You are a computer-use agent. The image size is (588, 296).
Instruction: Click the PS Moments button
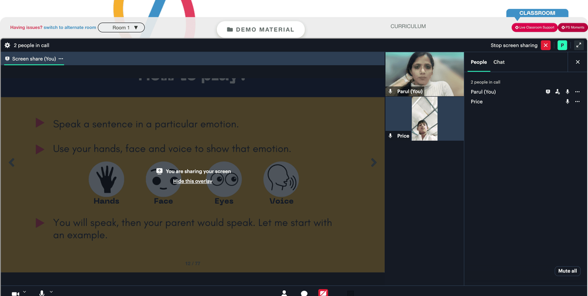coord(573,28)
